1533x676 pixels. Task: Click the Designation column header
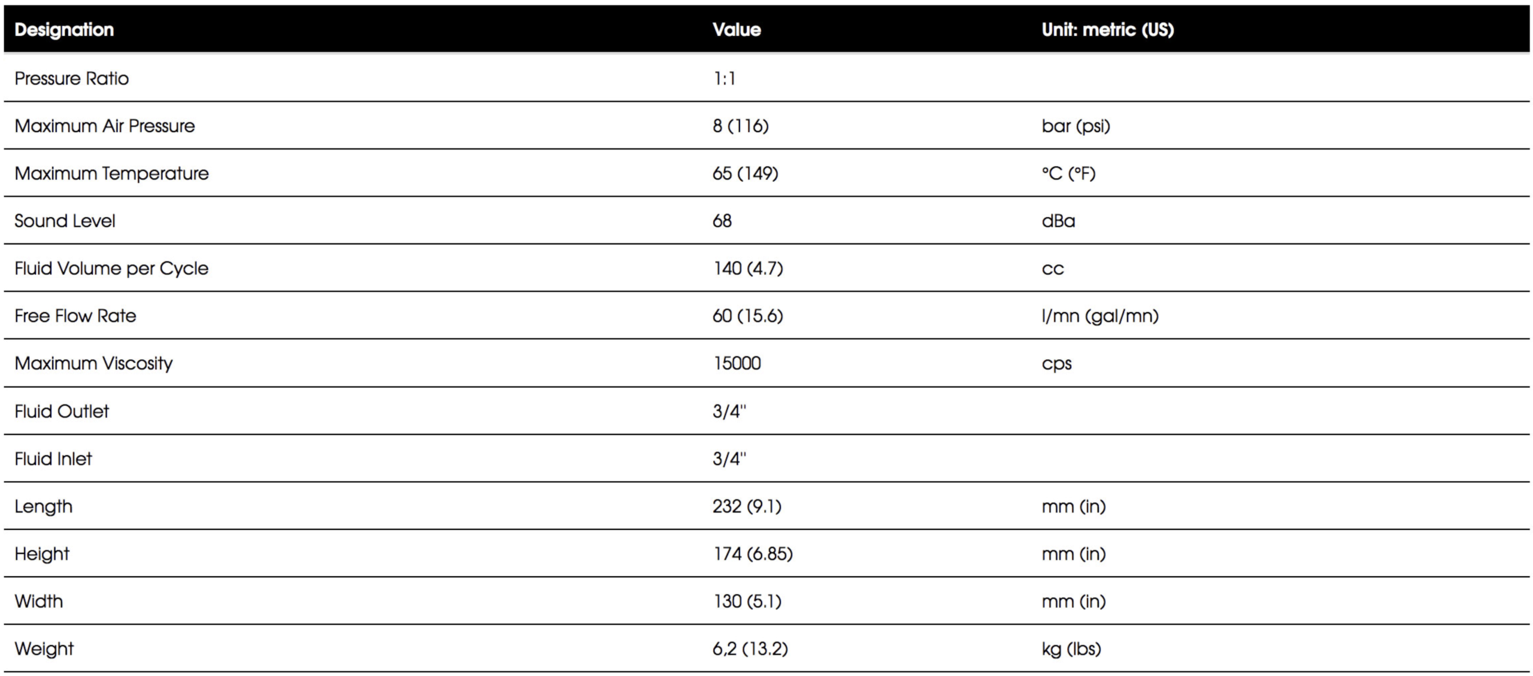[64, 29]
